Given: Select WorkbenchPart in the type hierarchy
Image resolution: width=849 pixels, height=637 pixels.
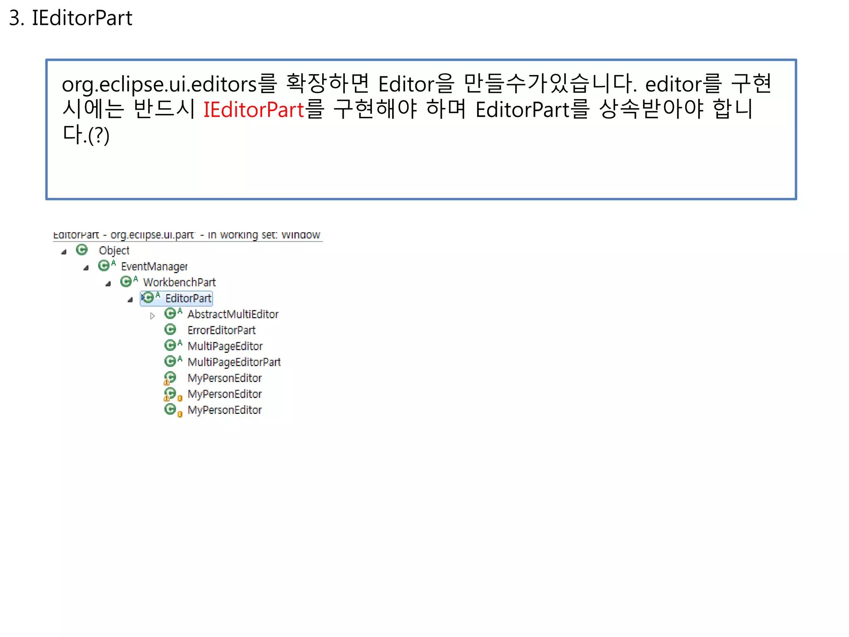Looking at the screenshot, I should pyautogui.click(x=180, y=282).
